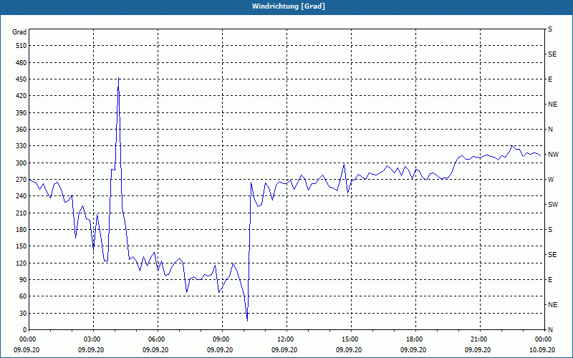Select the 150 left axis label
This screenshot has width=573, height=358.
21,246
